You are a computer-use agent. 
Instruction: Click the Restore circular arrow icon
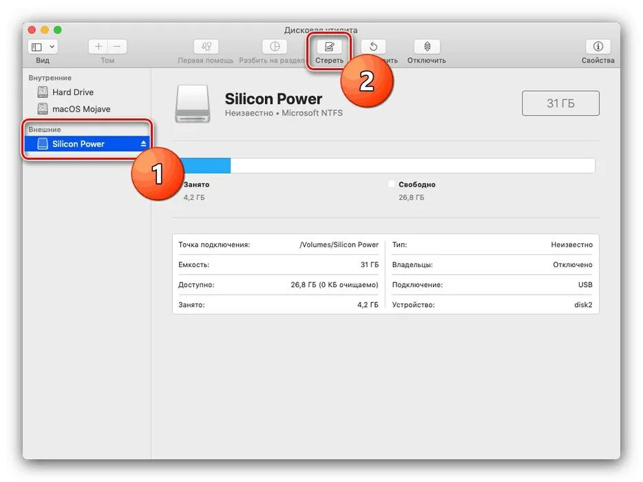(x=373, y=47)
